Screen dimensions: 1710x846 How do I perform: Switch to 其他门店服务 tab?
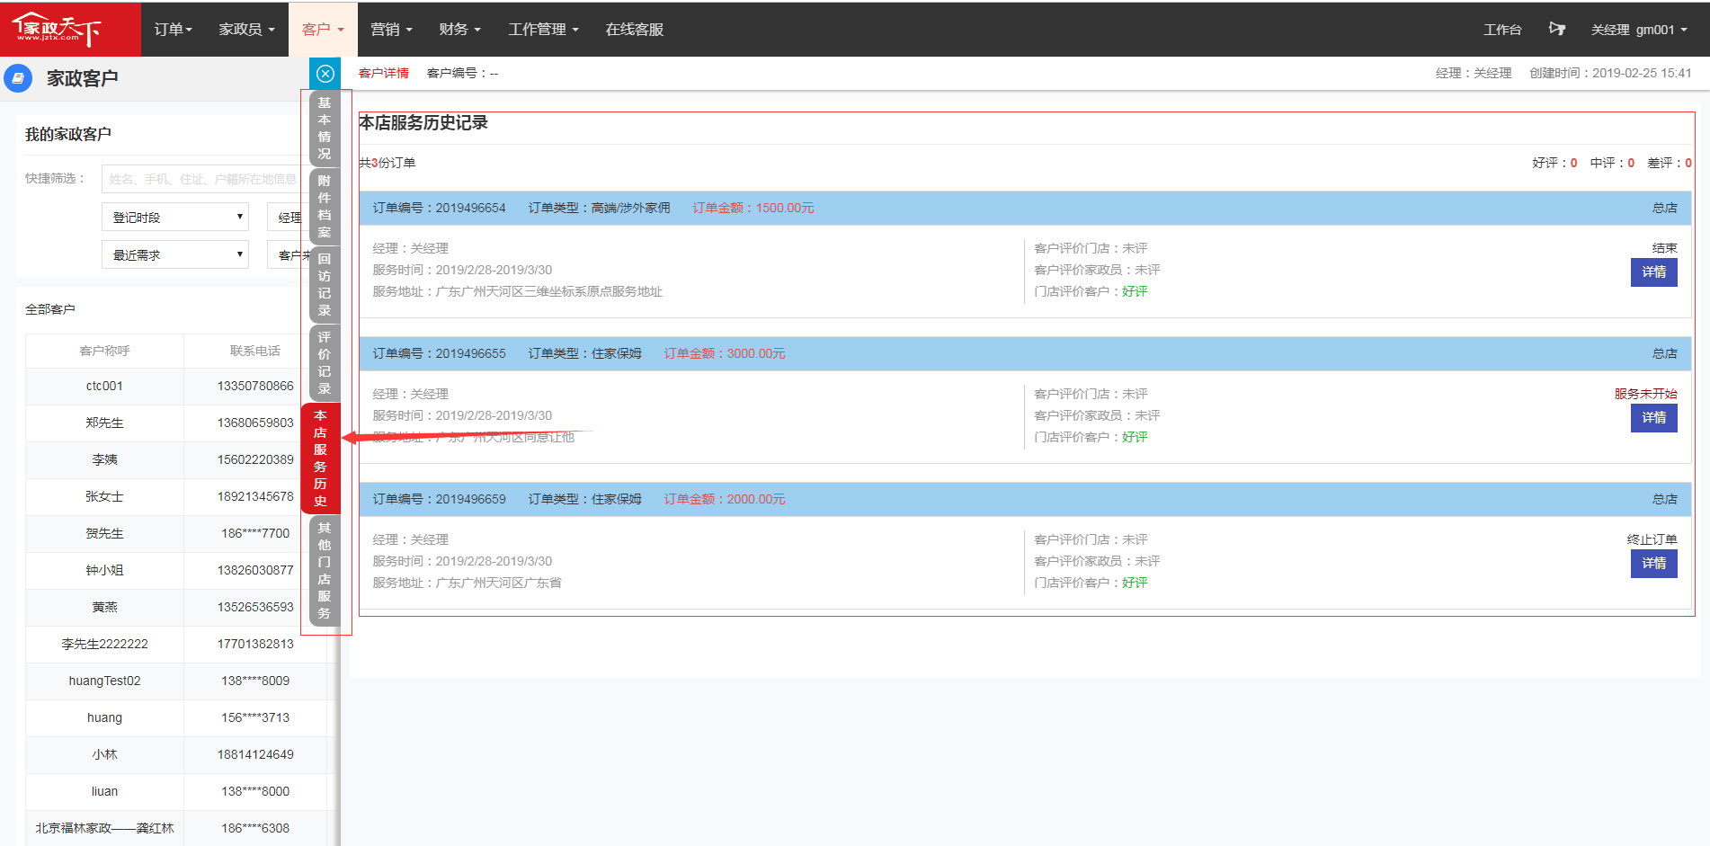pos(325,571)
